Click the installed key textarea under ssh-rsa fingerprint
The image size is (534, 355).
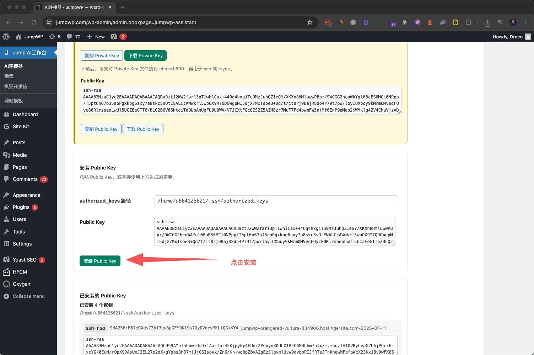click(x=241, y=345)
